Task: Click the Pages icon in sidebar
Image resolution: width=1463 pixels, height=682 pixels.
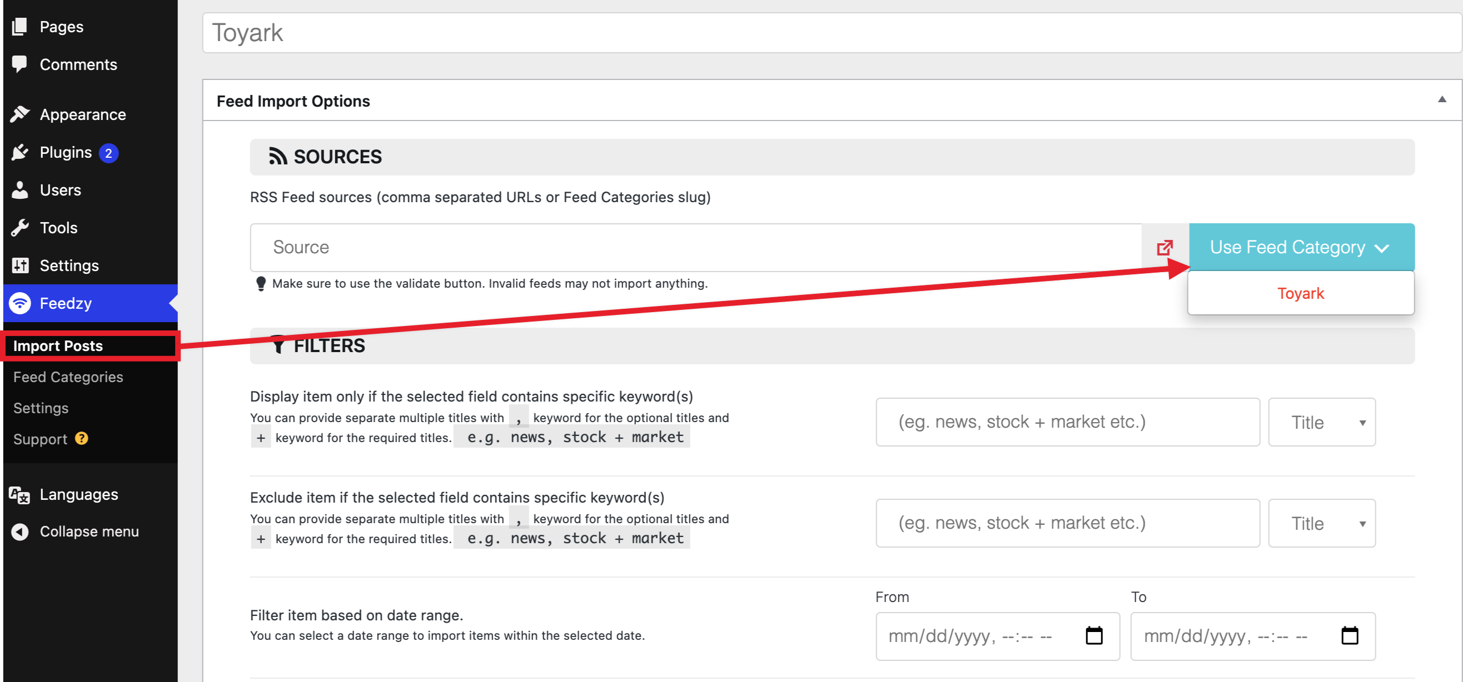Action: (x=20, y=26)
